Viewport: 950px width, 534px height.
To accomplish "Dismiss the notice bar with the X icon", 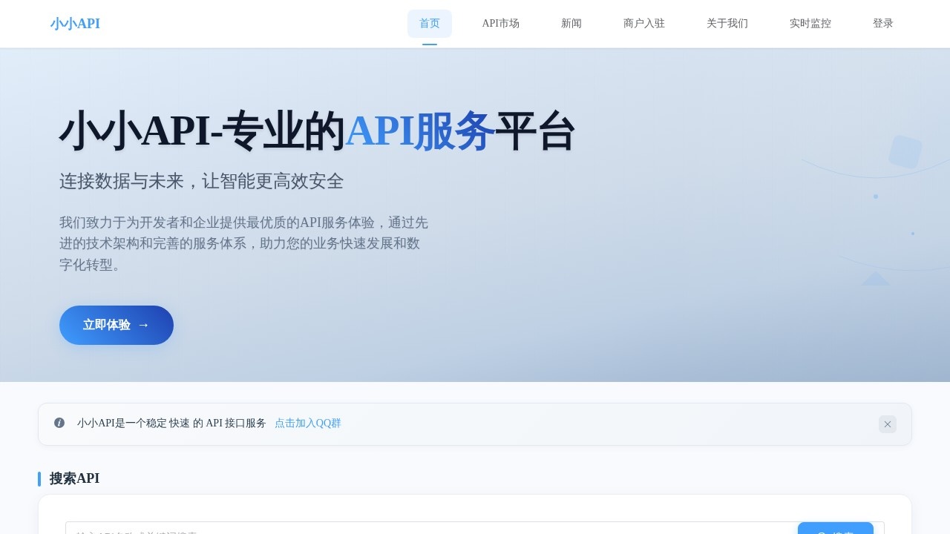I will point(887,424).
